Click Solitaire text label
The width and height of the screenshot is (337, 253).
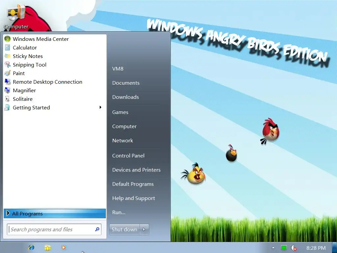[23, 99]
